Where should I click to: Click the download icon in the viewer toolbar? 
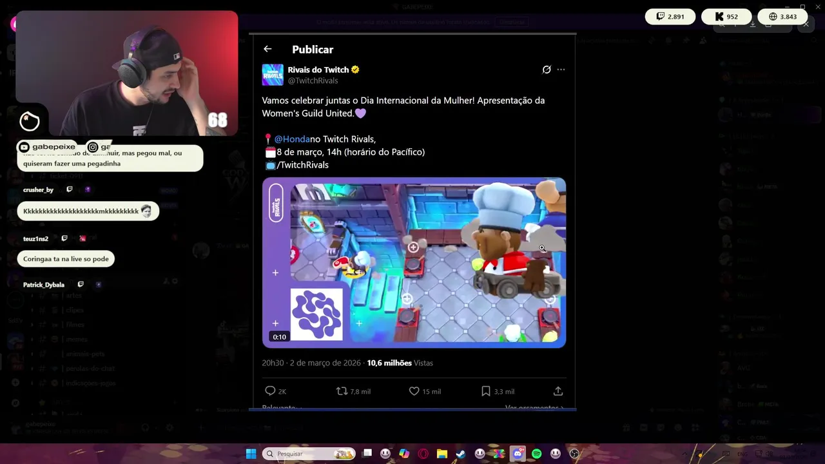[x=752, y=24]
